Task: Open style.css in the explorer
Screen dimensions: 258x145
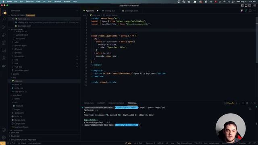Action: [x=19, y=88]
